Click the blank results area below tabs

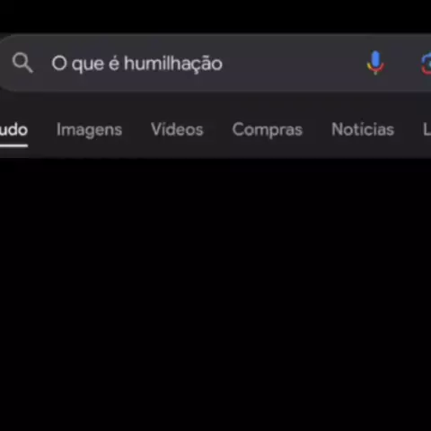point(215,294)
